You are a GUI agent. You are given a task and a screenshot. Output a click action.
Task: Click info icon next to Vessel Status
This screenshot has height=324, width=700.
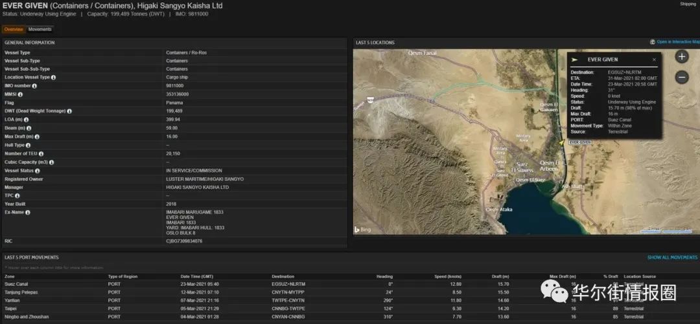click(x=38, y=171)
